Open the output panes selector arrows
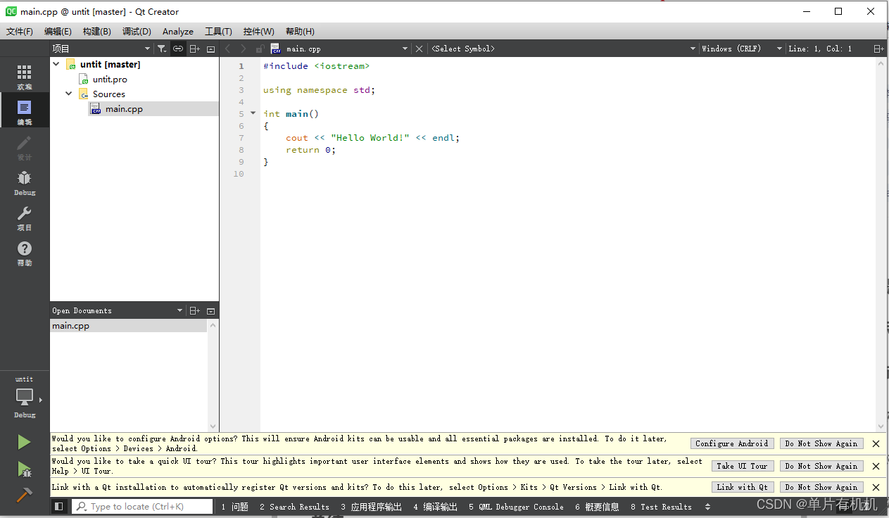Image resolution: width=889 pixels, height=518 pixels. (x=707, y=507)
